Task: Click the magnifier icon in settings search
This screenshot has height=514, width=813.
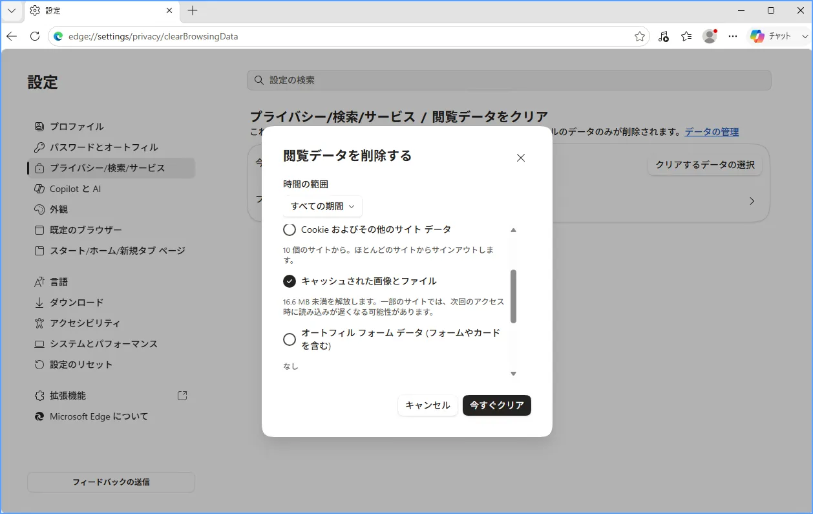Action: click(x=259, y=80)
